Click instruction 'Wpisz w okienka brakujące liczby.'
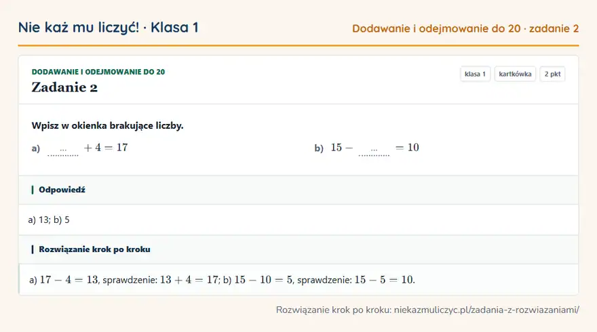597x332 pixels. [x=107, y=125]
